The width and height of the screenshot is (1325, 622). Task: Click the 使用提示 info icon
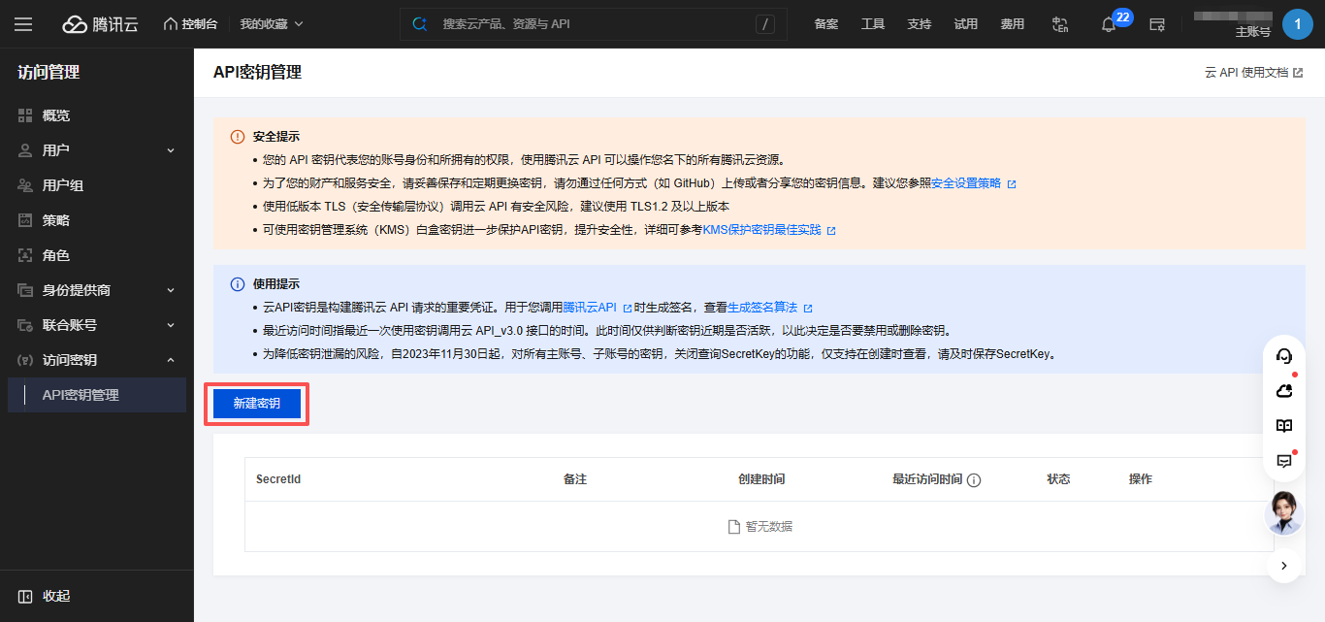238,284
